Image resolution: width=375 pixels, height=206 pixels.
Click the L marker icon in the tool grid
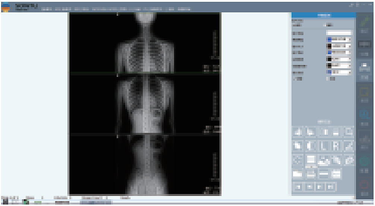[x=323, y=146]
